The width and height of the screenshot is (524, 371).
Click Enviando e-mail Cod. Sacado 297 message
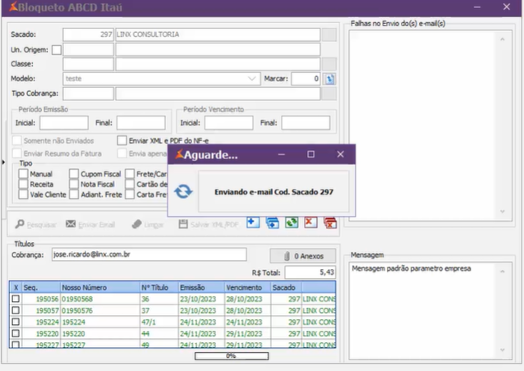click(273, 192)
